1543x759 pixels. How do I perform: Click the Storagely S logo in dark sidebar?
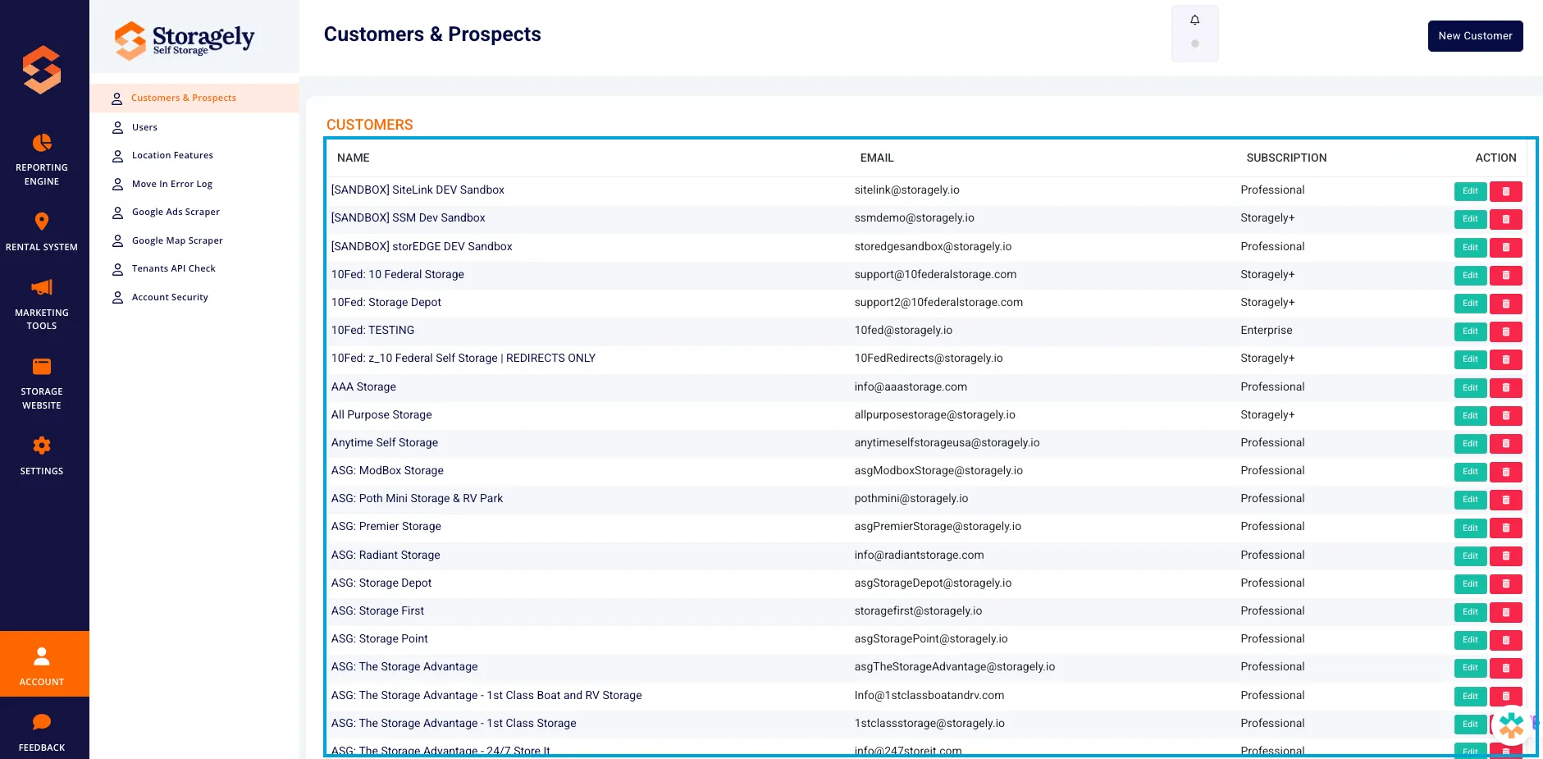(x=42, y=69)
